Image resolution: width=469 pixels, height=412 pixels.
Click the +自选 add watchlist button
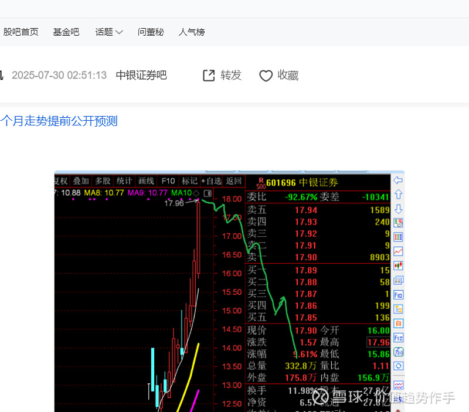click(x=212, y=181)
